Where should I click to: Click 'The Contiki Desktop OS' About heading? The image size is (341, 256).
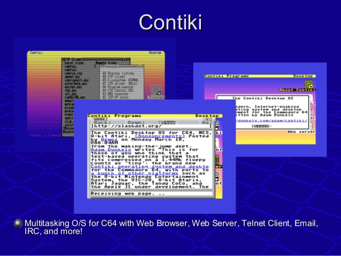tap(263, 98)
